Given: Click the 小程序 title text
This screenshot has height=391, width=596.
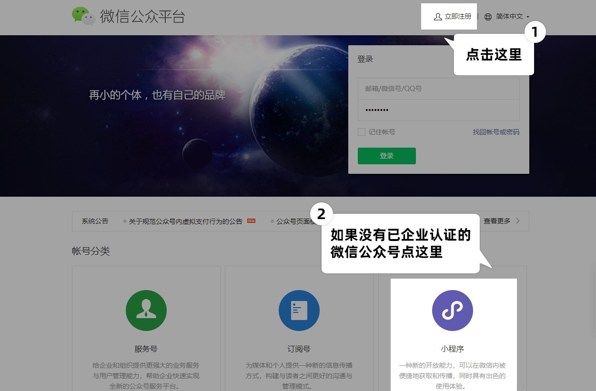Looking at the screenshot, I should [x=452, y=349].
